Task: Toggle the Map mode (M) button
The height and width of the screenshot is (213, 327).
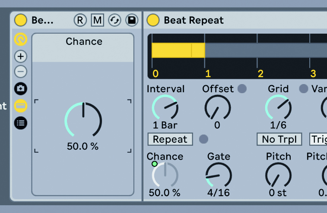Action: click(97, 20)
